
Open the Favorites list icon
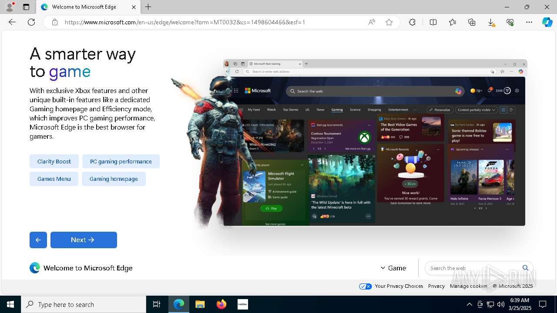(453, 22)
